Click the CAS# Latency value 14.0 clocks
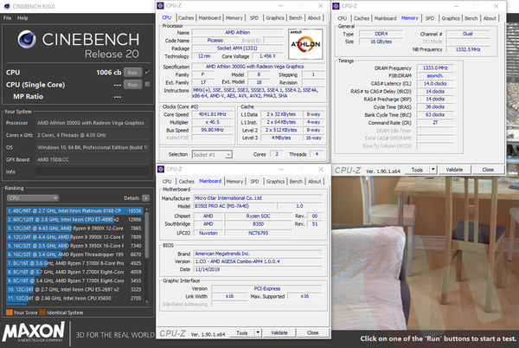 435,83
